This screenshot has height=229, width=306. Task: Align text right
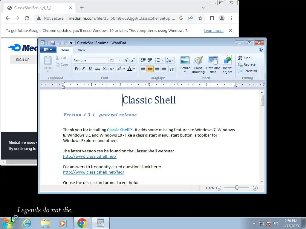[157, 69]
